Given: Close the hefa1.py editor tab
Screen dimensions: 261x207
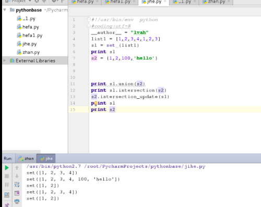Looking at the screenshot, I should click(x=134, y=2).
